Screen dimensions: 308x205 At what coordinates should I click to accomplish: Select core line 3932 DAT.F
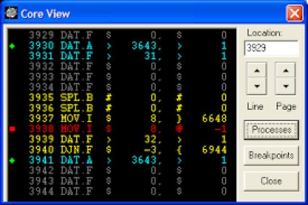click(x=128, y=66)
